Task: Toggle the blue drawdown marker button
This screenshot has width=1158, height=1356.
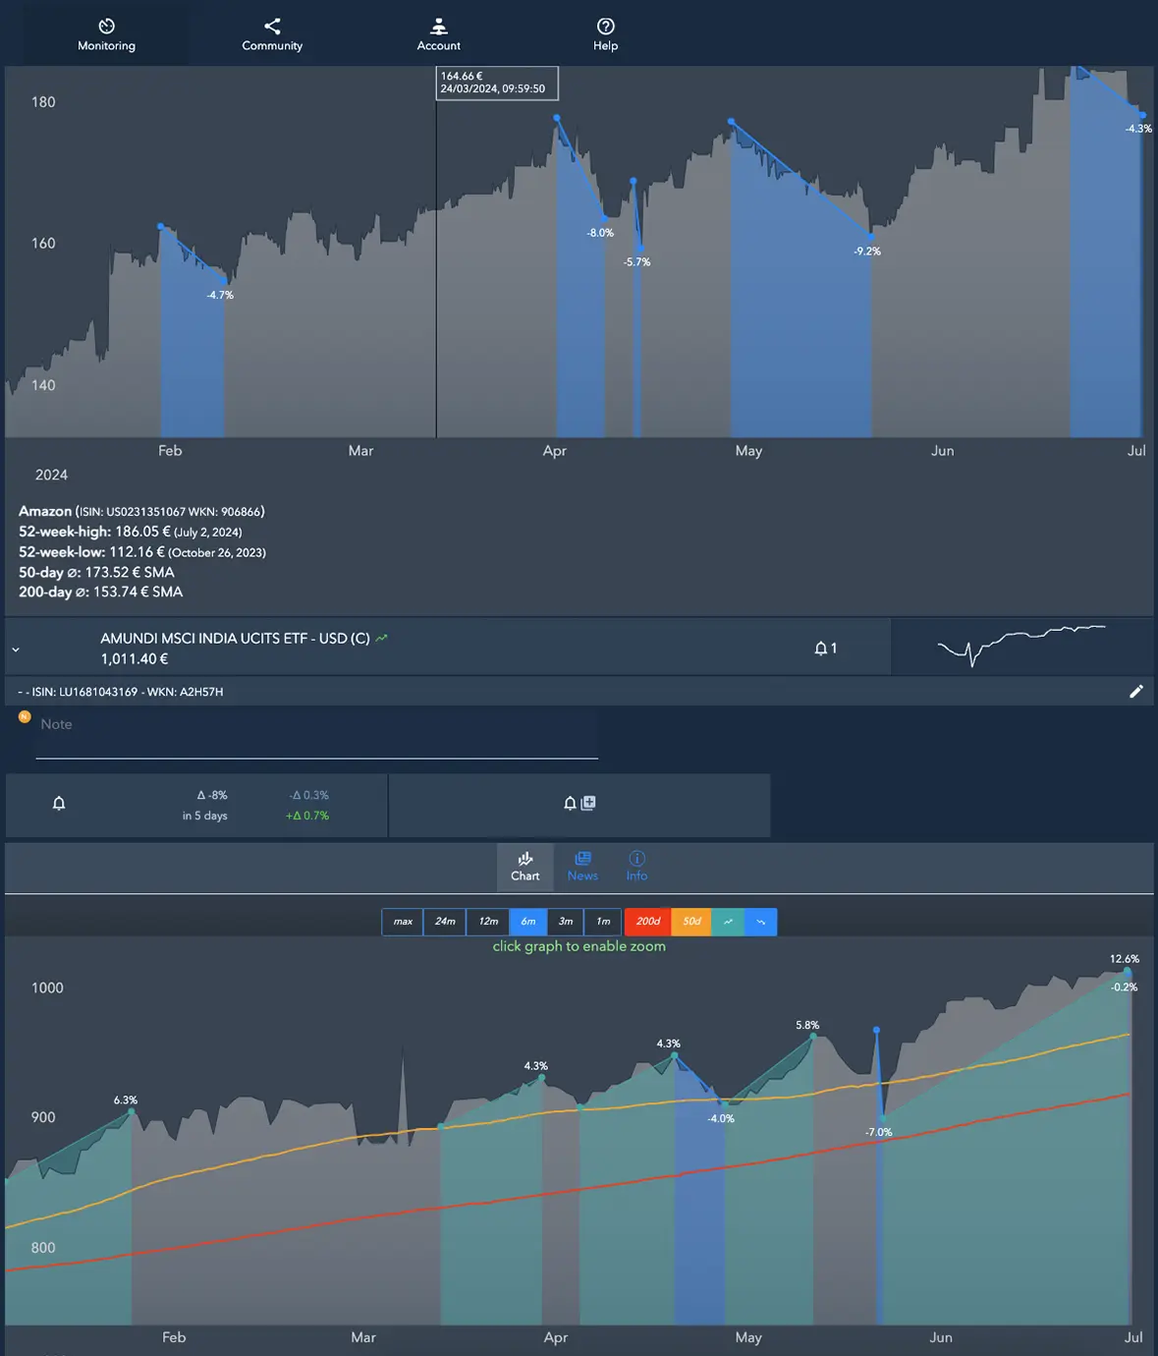Action: (761, 922)
